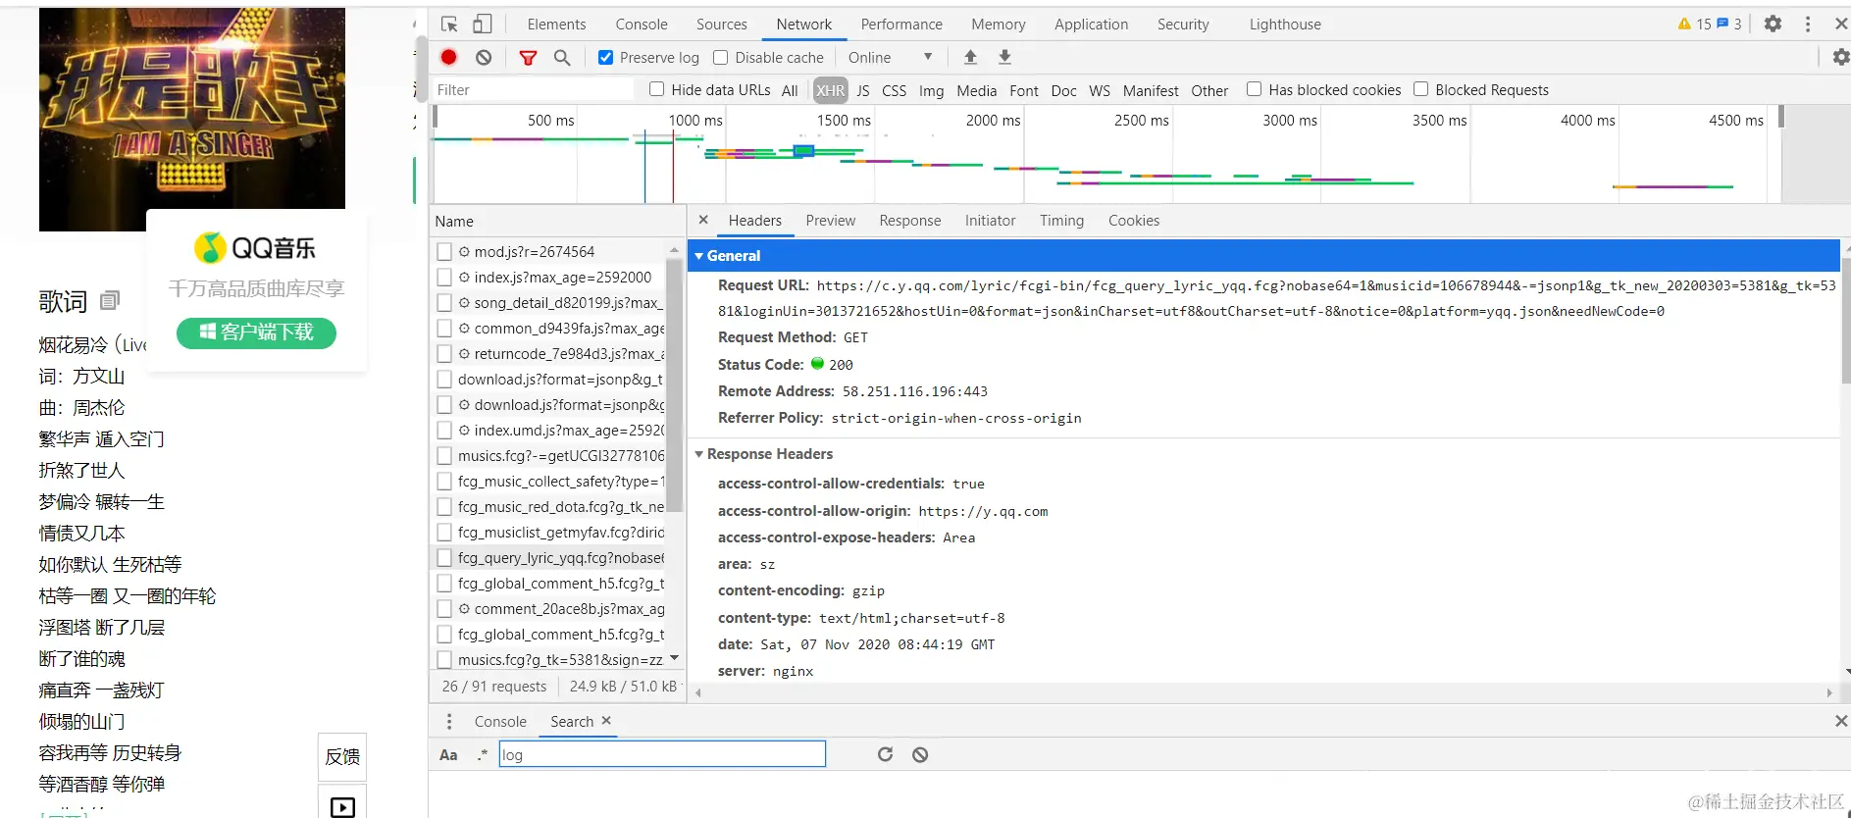The width and height of the screenshot is (1851, 818).
Task: Switch to the Console panel
Action: click(642, 25)
